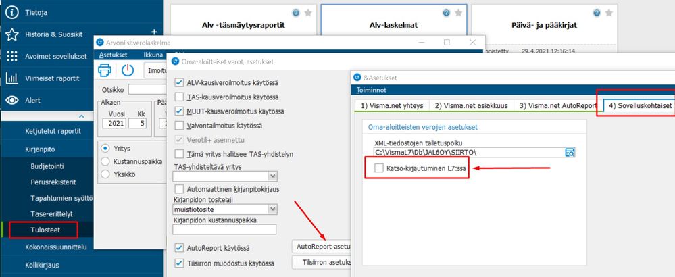Enable Valvontailmoitus käytössä checkbox
This screenshot has height=277, width=675.
click(180, 126)
